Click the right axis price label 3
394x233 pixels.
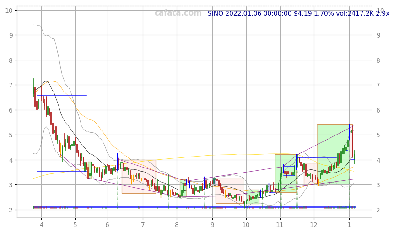[x=378, y=185]
